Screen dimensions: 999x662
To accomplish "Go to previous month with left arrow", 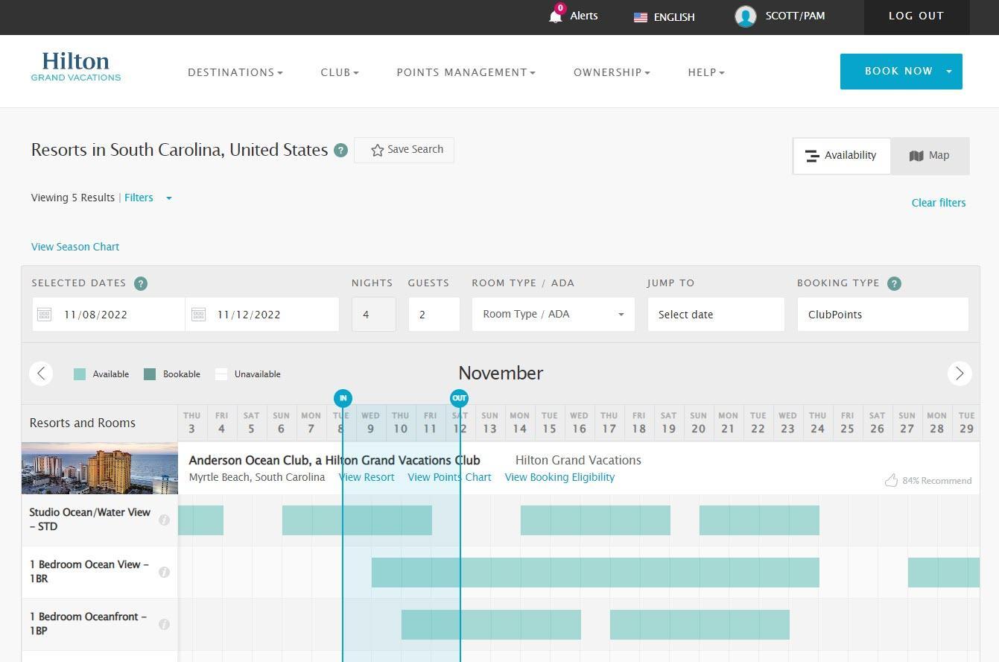I will [41, 373].
